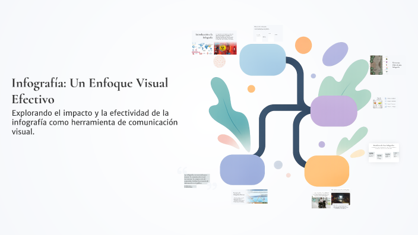The height and width of the screenshot is (235, 418).
Task: Select the world map infographic image
Action: point(202,49)
